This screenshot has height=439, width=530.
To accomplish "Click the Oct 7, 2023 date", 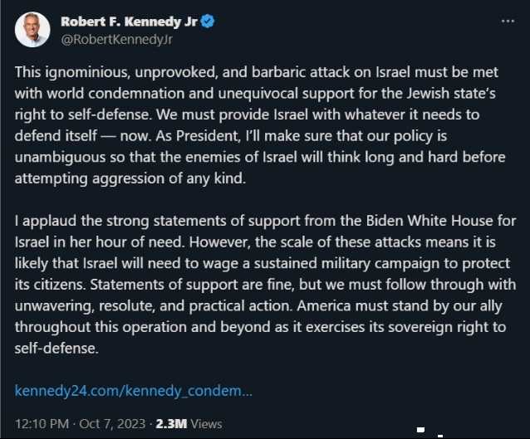I will [x=112, y=424].
